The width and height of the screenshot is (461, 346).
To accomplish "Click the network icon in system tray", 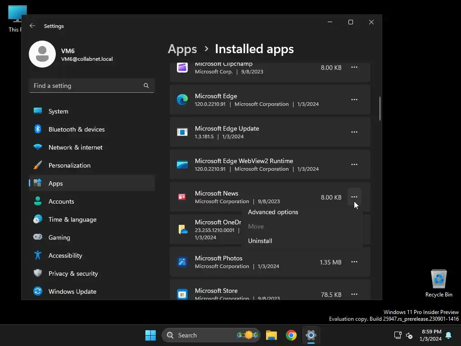I will coord(398,335).
